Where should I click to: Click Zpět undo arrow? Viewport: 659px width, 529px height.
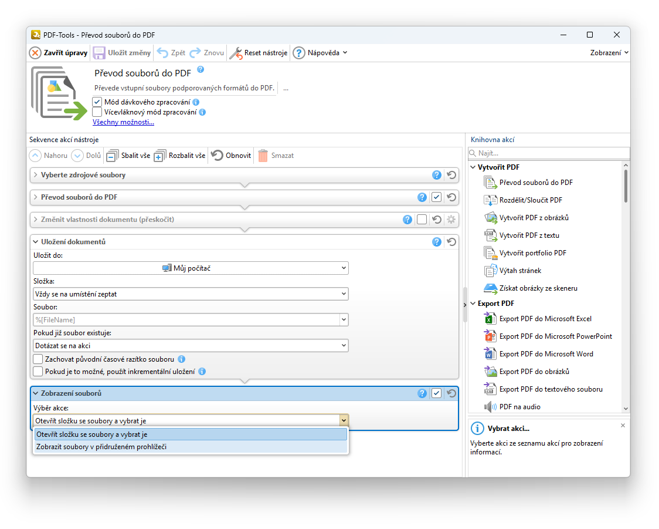pyautogui.click(x=162, y=53)
